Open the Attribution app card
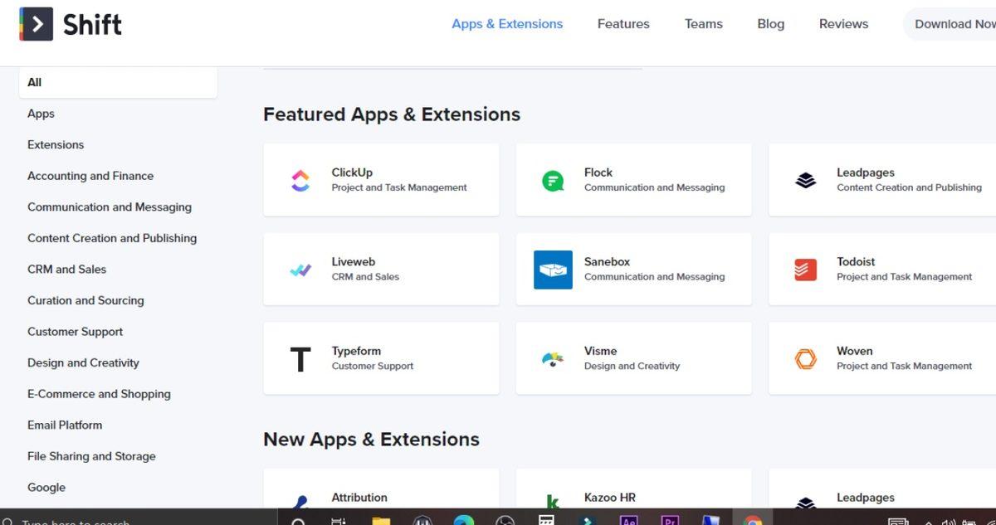Viewport: 996px width, 525px height. coord(381,496)
